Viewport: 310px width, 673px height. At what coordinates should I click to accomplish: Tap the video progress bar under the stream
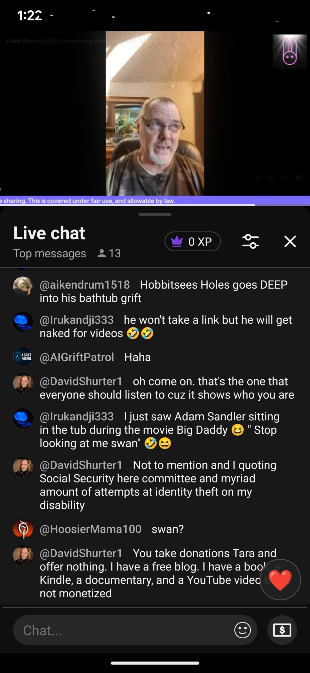tap(155, 205)
